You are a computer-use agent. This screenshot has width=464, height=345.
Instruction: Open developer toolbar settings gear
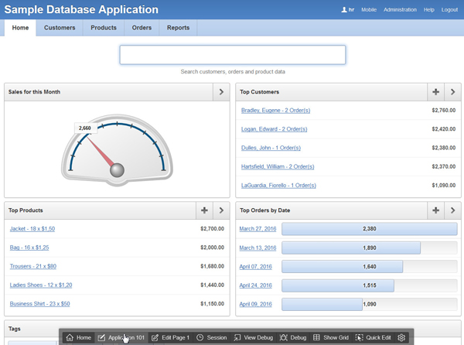click(x=401, y=337)
